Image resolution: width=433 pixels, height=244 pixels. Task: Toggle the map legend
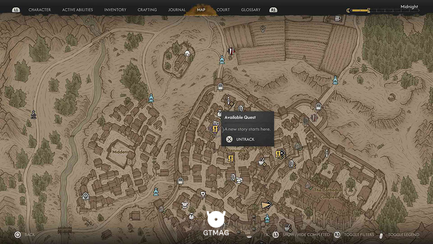point(404,234)
